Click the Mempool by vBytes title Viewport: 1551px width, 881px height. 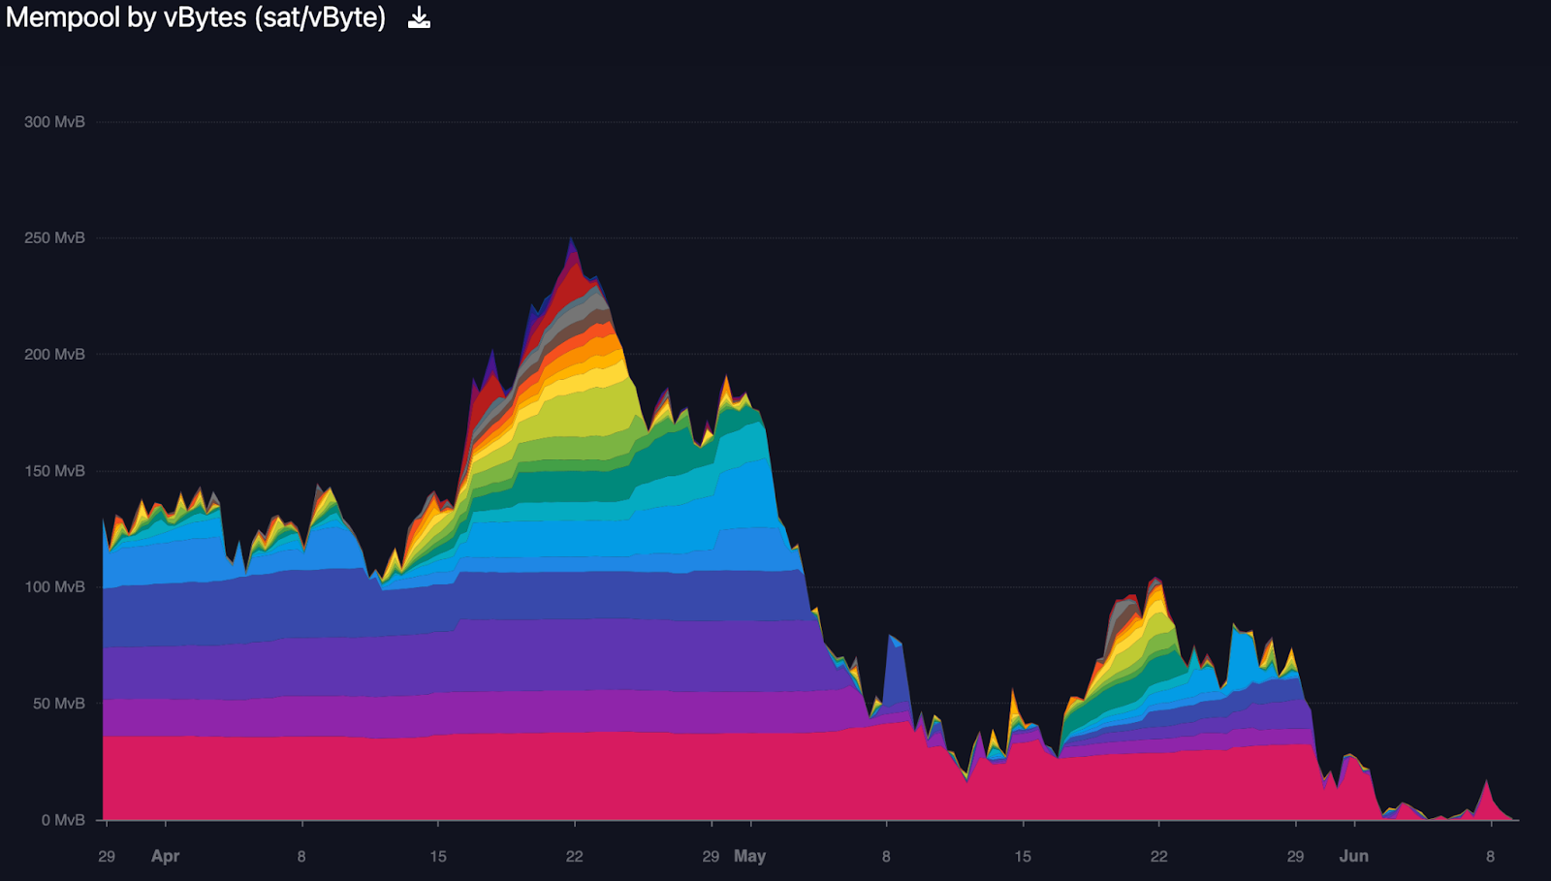click(x=196, y=17)
